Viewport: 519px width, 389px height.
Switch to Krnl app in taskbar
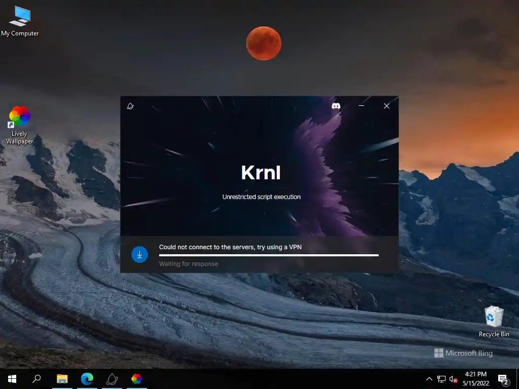pos(112,379)
